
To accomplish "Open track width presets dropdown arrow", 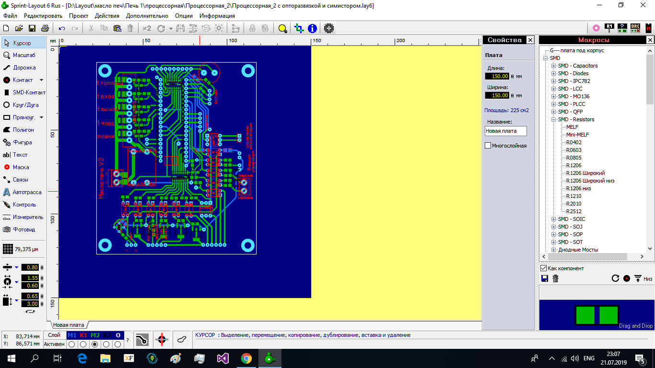I will point(17,267).
